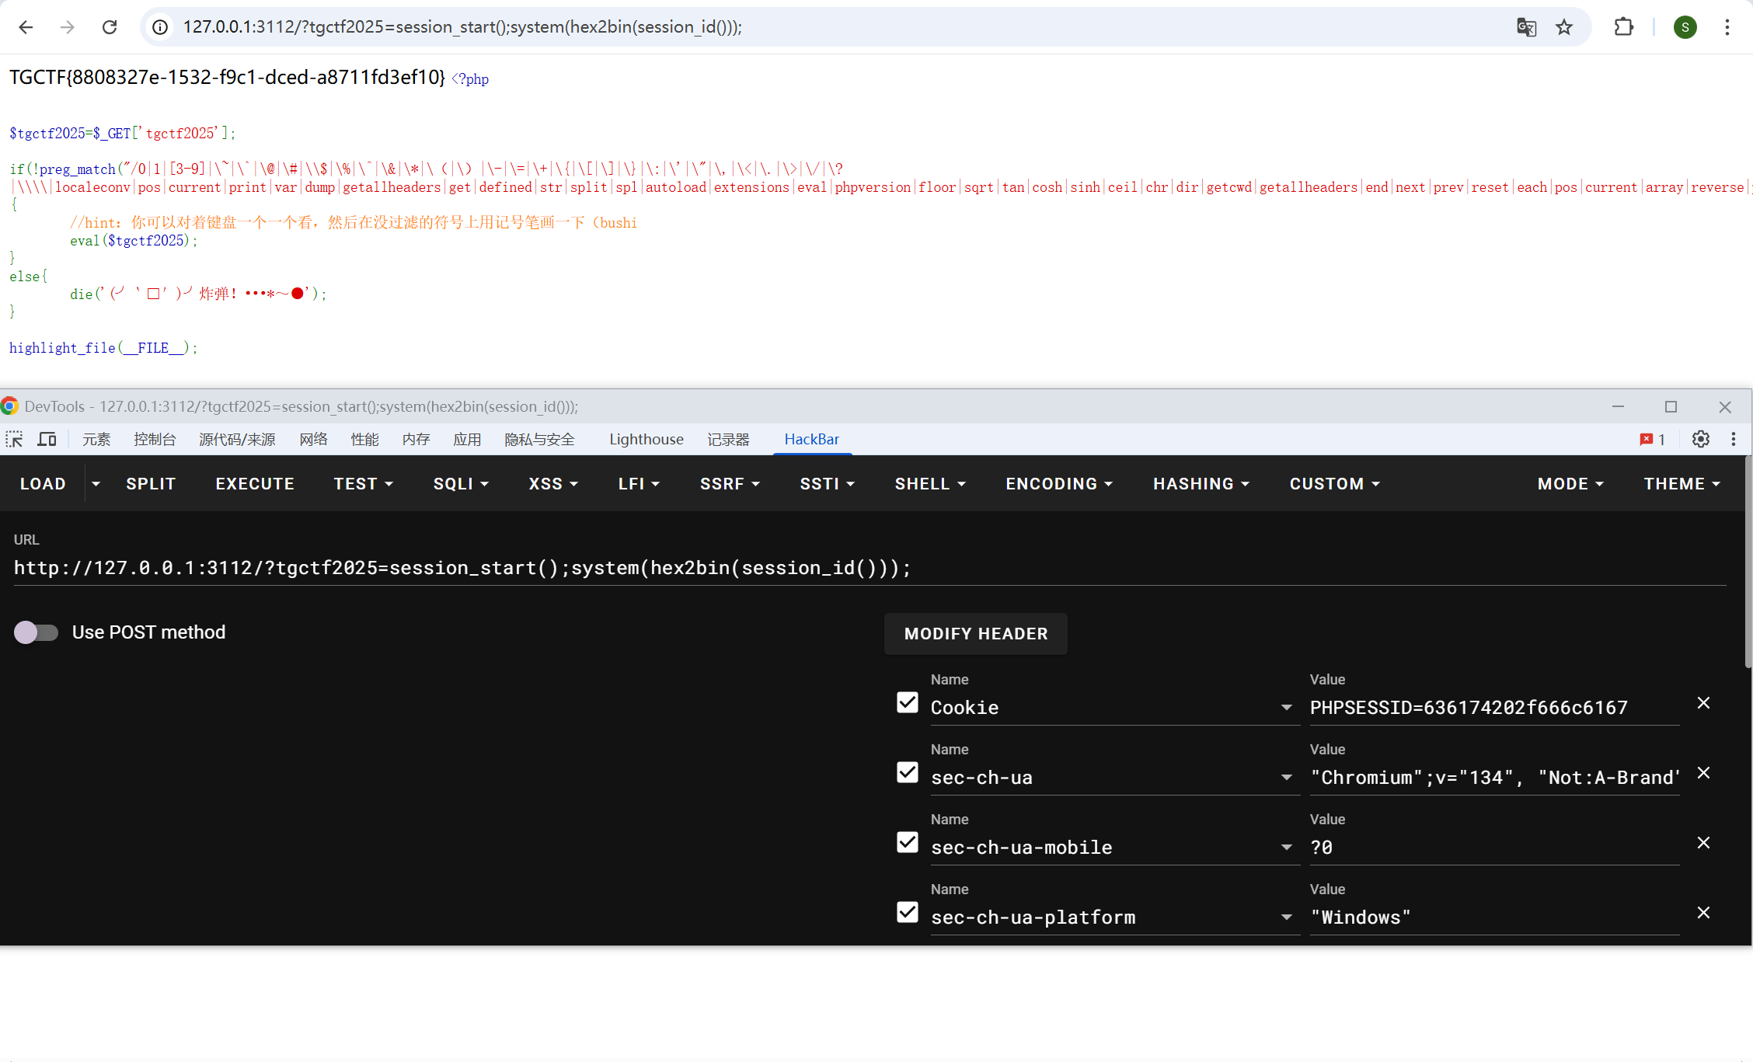The height and width of the screenshot is (1062, 1753).
Task: Expand the SQLI dropdown menu
Action: coord(461,483)
